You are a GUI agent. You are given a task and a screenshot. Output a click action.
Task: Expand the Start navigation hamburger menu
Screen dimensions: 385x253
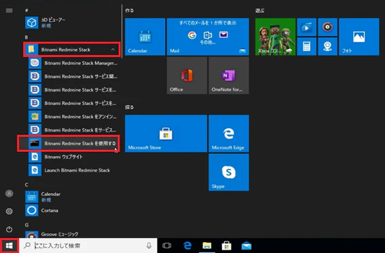tap(9, 10)
